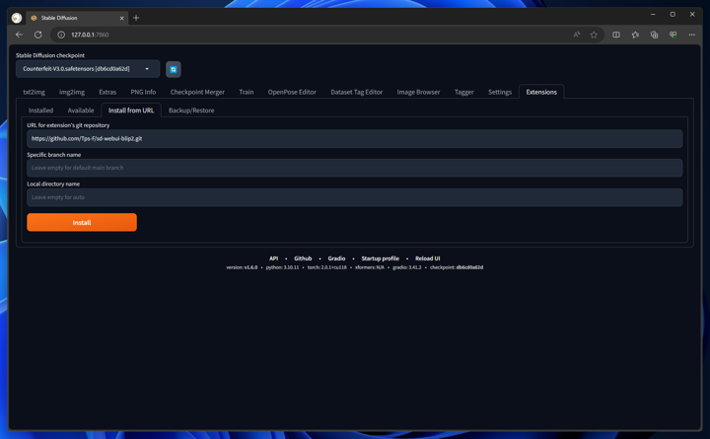The width and height of the screenshot is (710, 439).
Task: Open browser settings and more menu
Action: (692, 35)
